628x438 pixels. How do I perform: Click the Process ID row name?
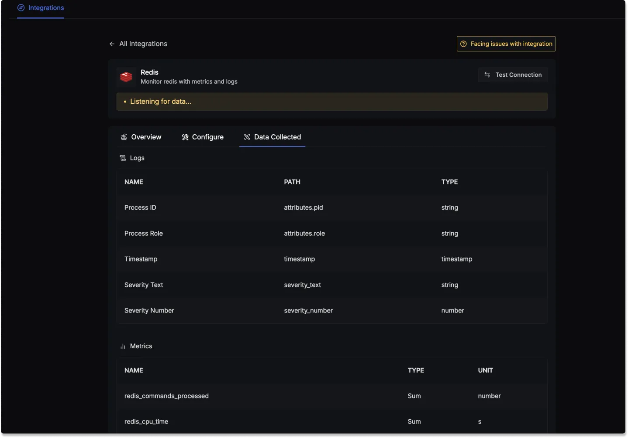[140, 208]
